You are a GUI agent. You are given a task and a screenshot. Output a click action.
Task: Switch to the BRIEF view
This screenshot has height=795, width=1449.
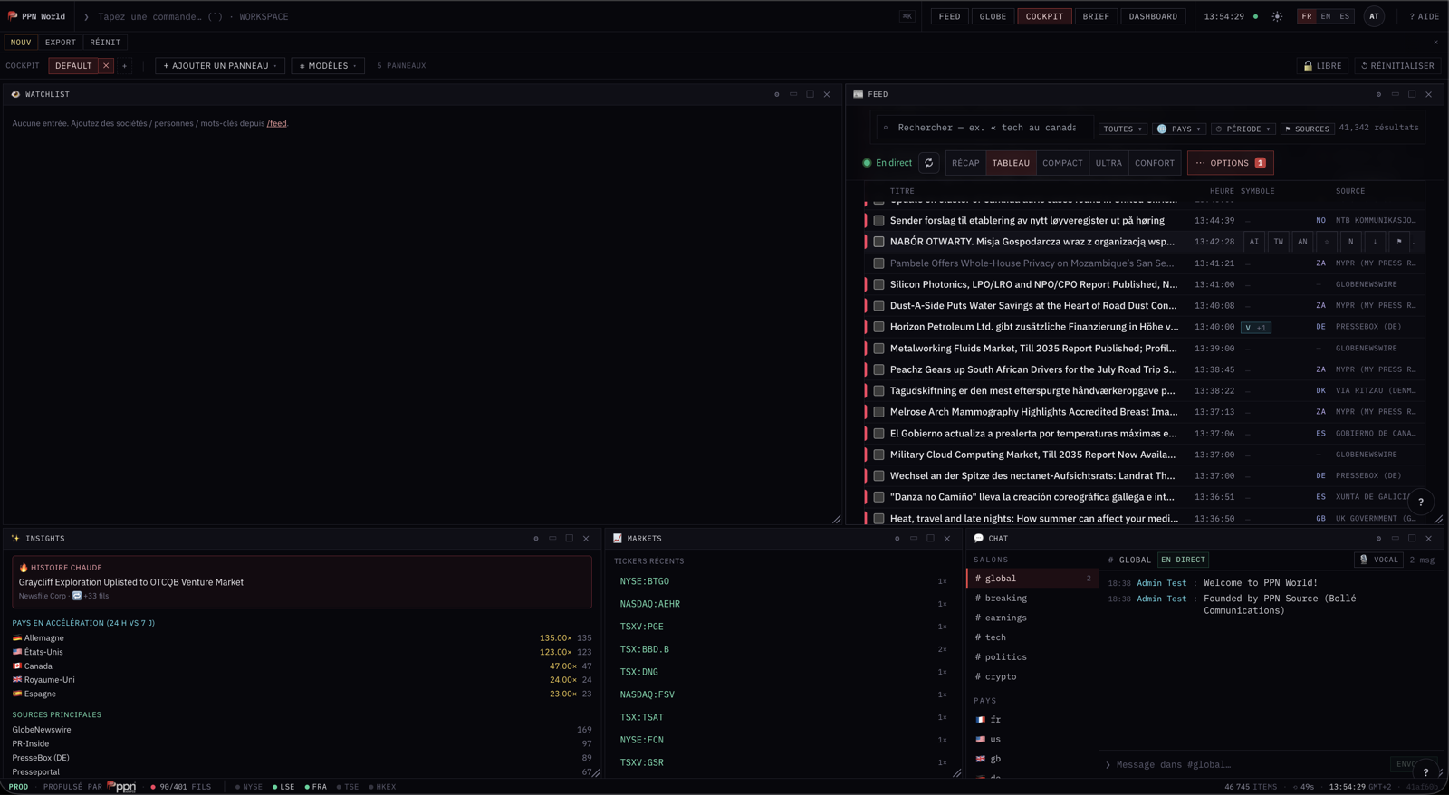pos(1096,16)
